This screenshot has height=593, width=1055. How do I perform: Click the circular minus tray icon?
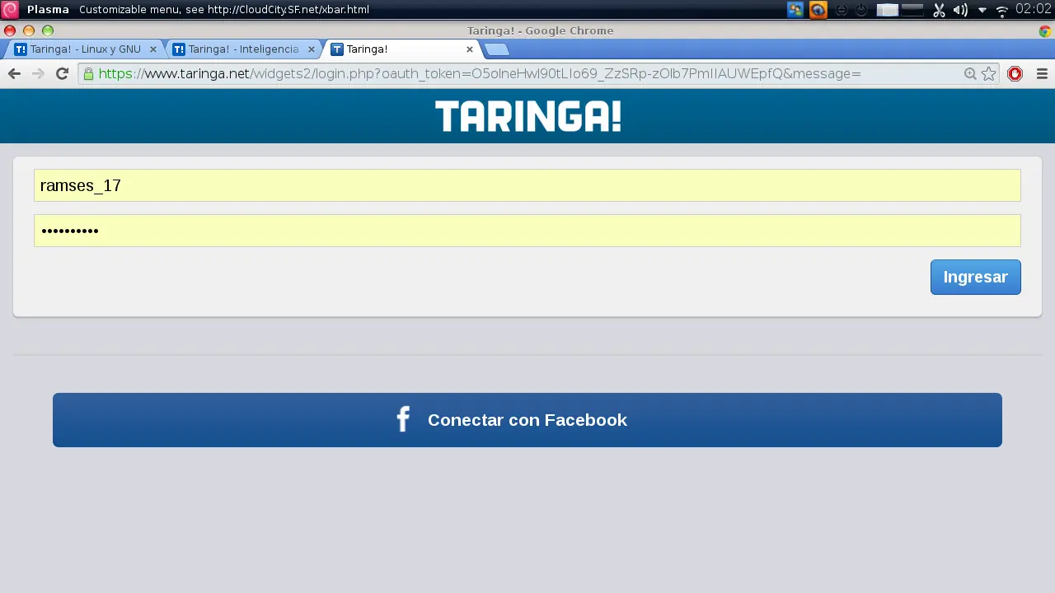[x=842, y=10]
